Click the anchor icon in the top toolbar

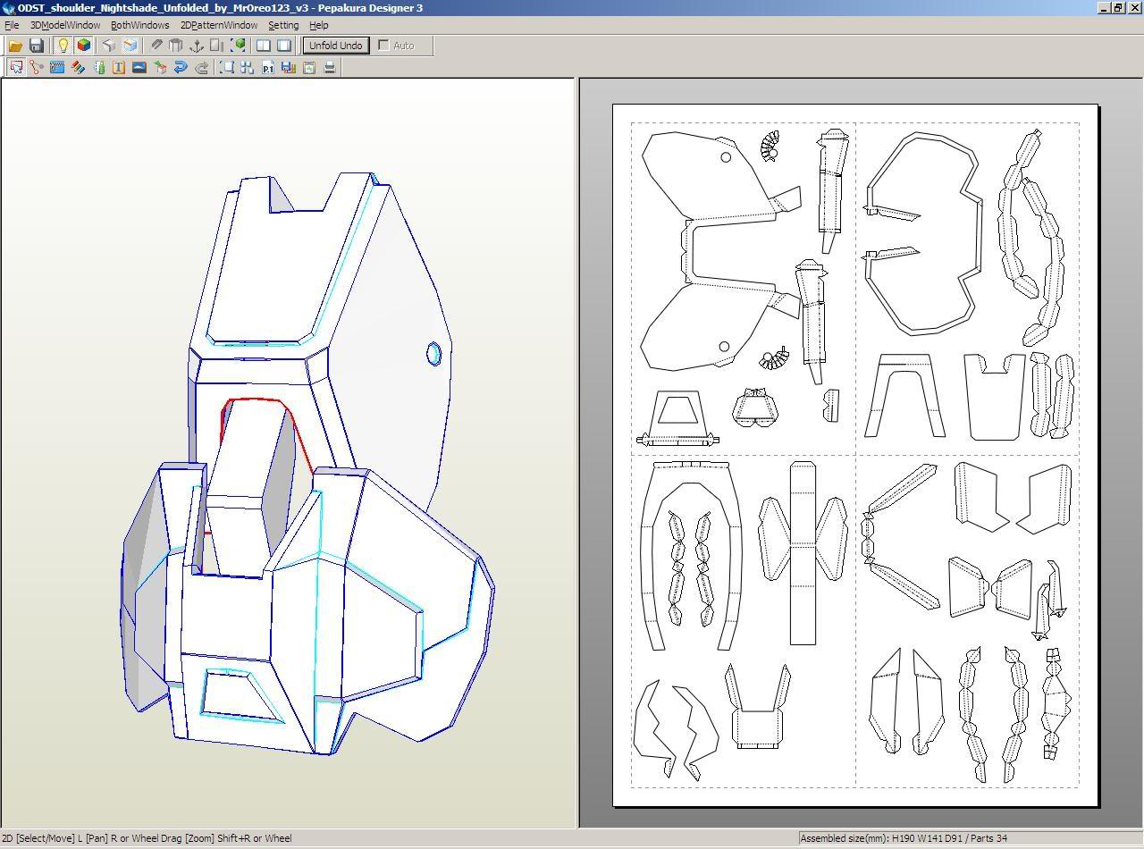[x=197, y=46]
